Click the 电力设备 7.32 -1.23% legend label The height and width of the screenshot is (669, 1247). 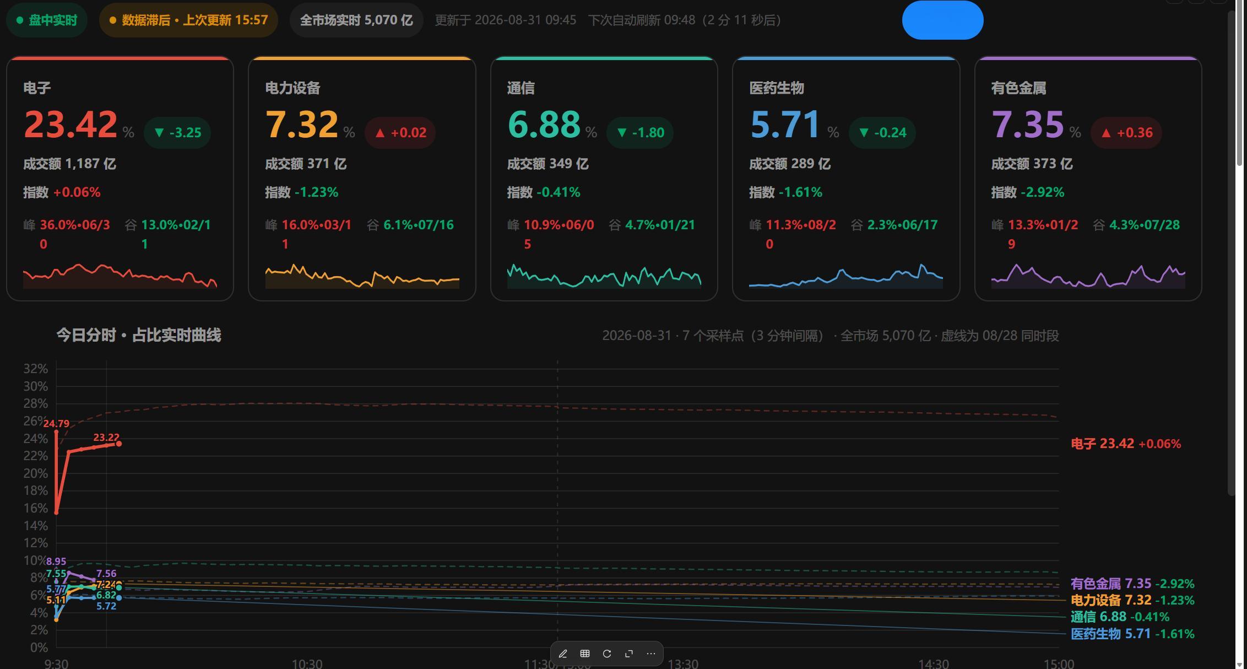(1132, 600)
